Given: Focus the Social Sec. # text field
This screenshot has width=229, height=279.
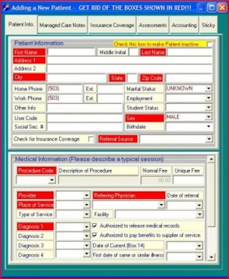Looking at the screenshot, I should click(85, 126).
